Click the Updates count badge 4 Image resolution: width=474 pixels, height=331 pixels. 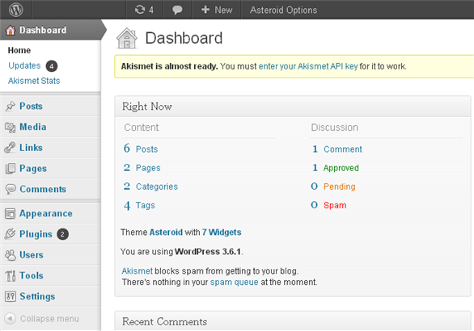point(52,66)
